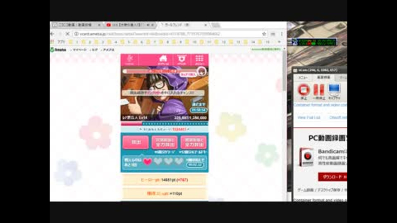The image size is (397, 223).
Task: Show the hidden bookmarks overflow chevron
Action: pos(279,42)
